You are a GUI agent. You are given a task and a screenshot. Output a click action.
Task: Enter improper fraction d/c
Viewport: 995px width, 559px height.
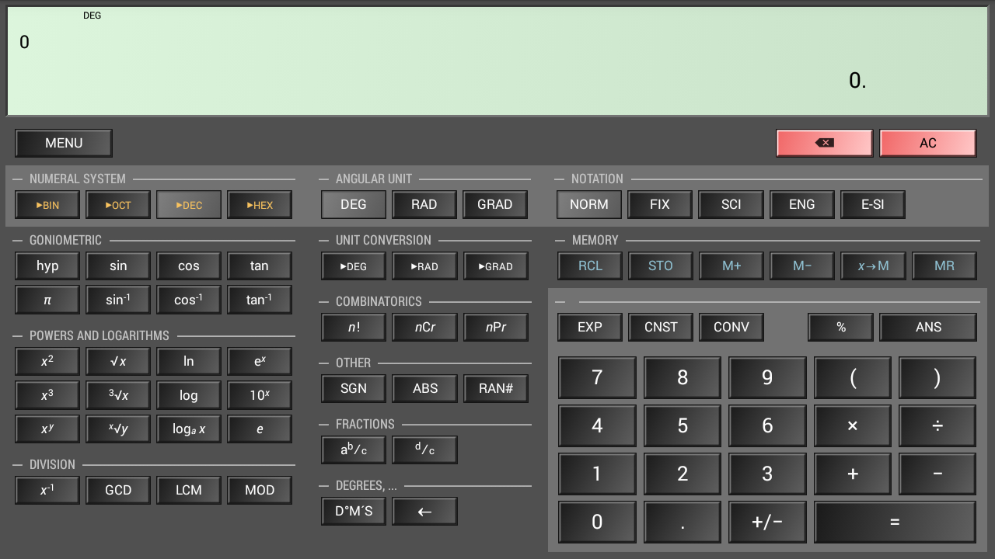(x=424, y=450)
